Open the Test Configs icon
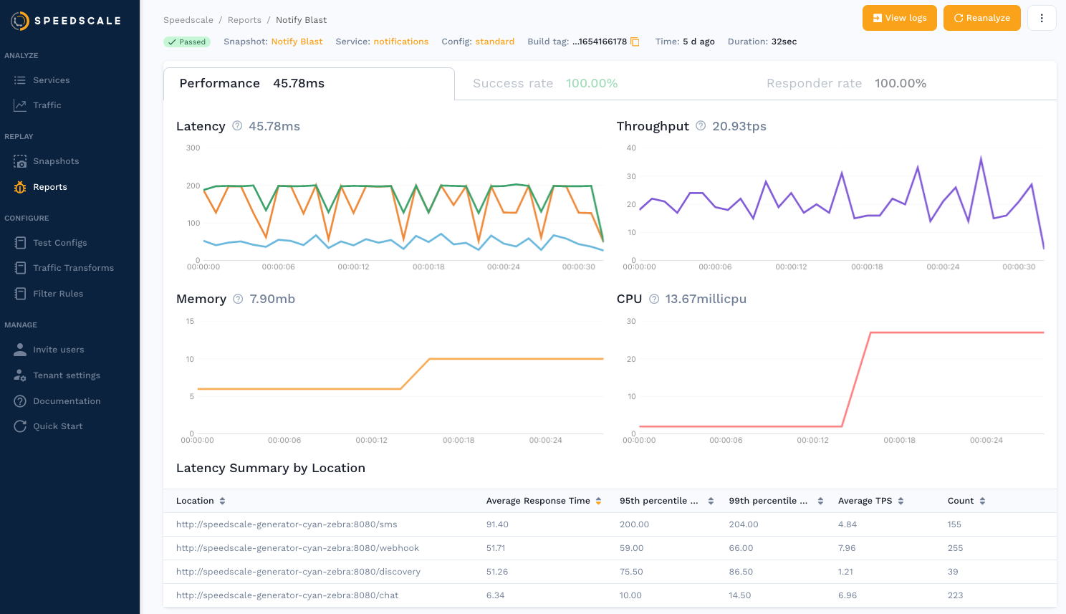This screenshot has width=1066, height=614. (20, 243)
